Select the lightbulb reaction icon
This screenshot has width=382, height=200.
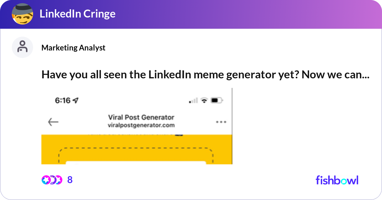coord(53,180)
